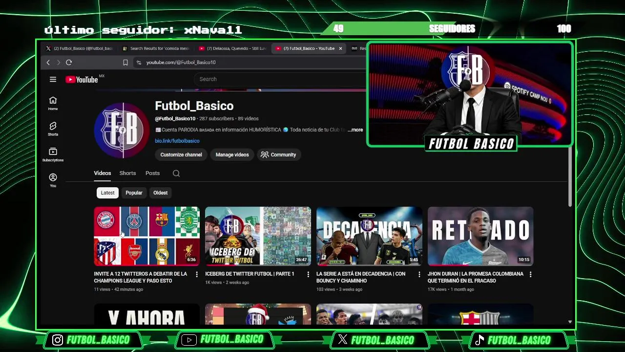
Task: Click the address bar URL youtube.com/@Futbol_Basico10
Action: tap(181, 62)
